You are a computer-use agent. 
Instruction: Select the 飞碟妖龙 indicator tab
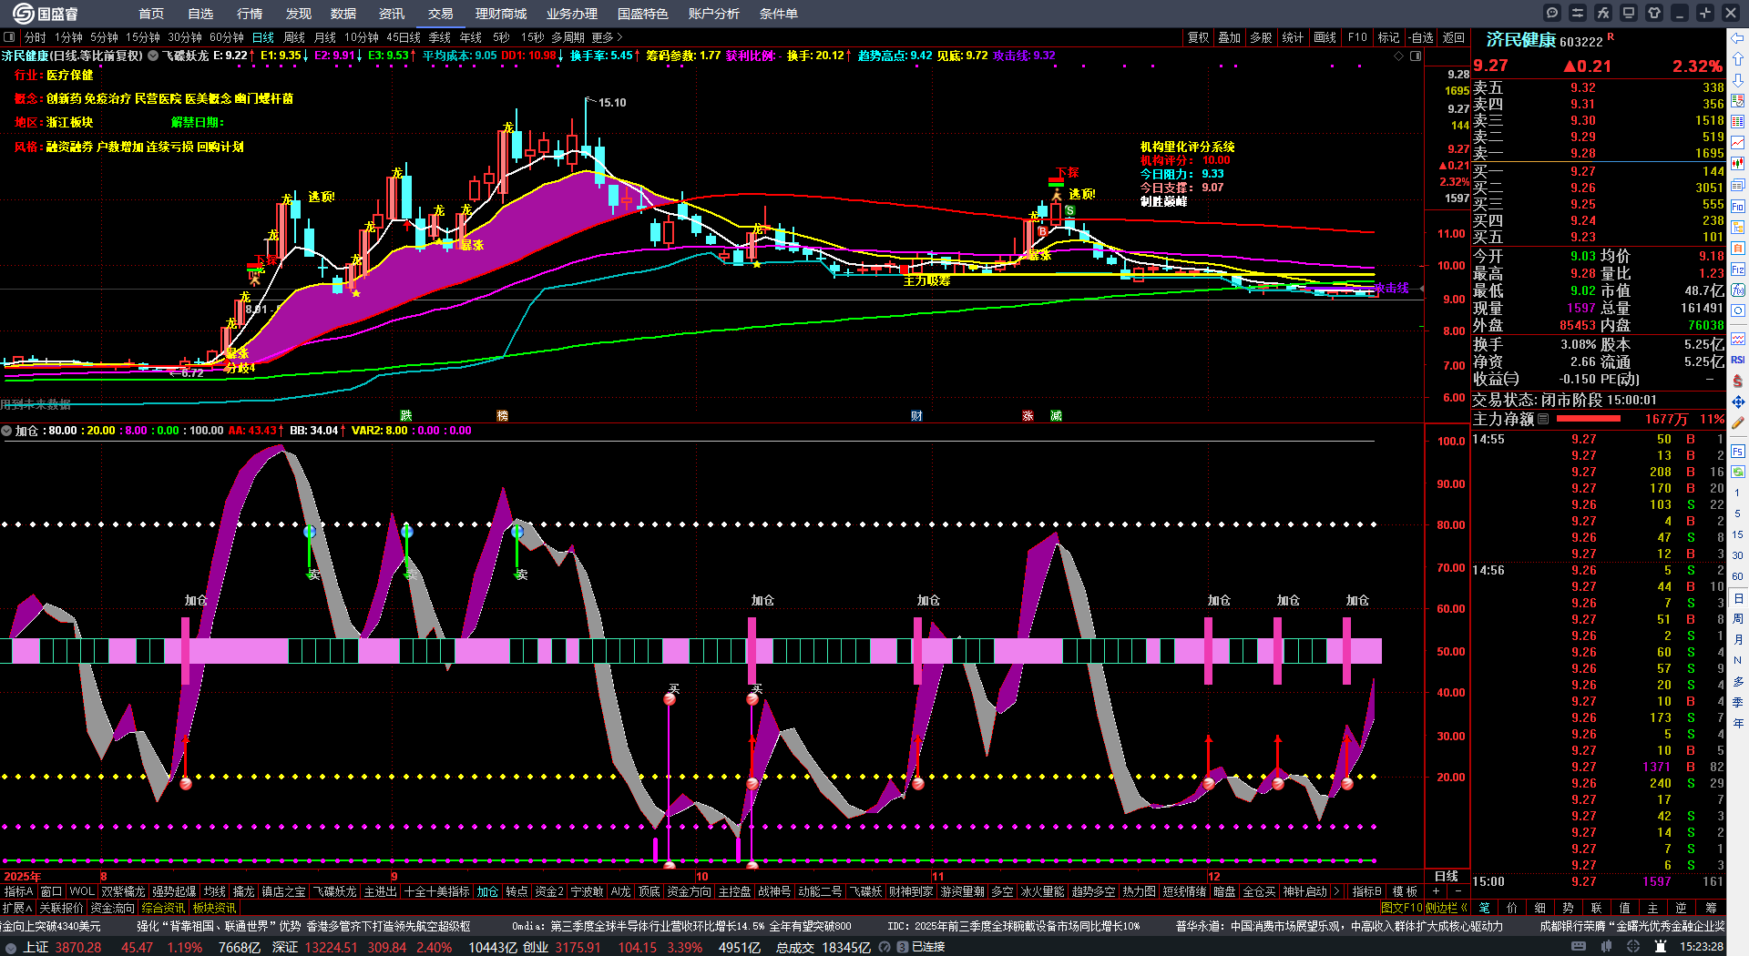(x=335, y=891)
